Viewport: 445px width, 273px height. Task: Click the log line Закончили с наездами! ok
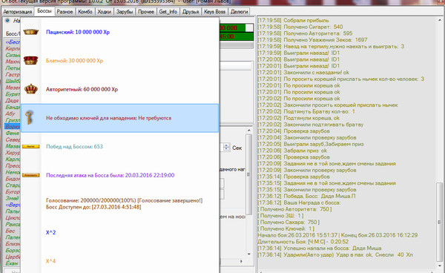point(303,73)
